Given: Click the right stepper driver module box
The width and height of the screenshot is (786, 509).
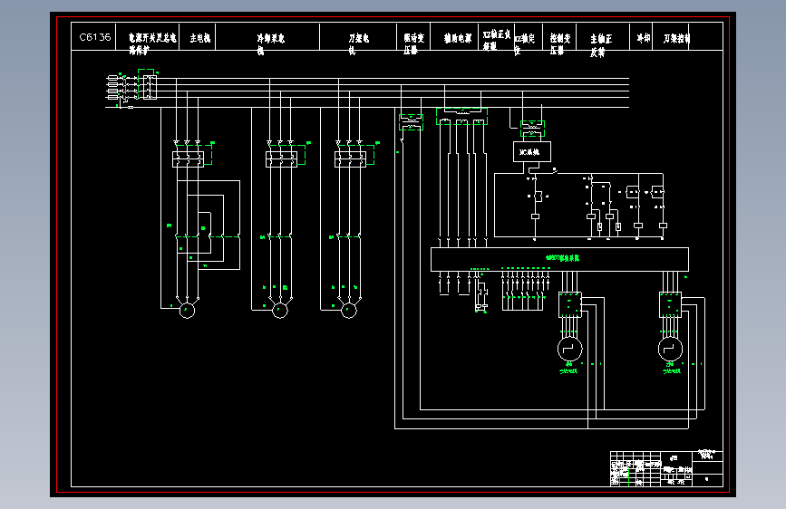Looking at the screenshot, I should click(670, 304).
